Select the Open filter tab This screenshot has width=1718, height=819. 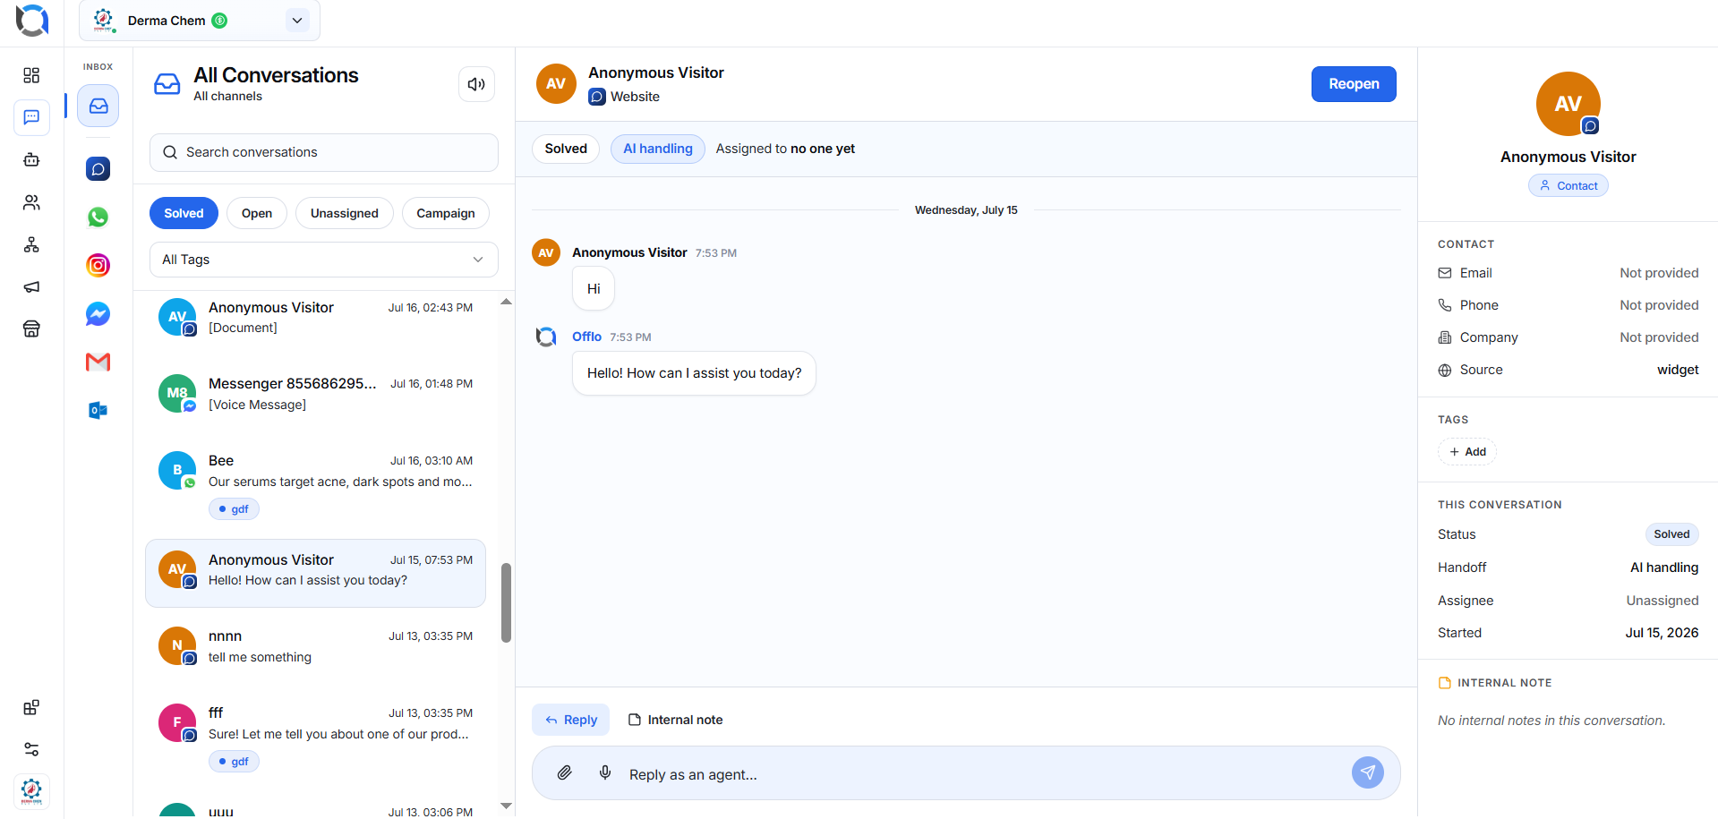pyautogui.click(x=257, y=213)
